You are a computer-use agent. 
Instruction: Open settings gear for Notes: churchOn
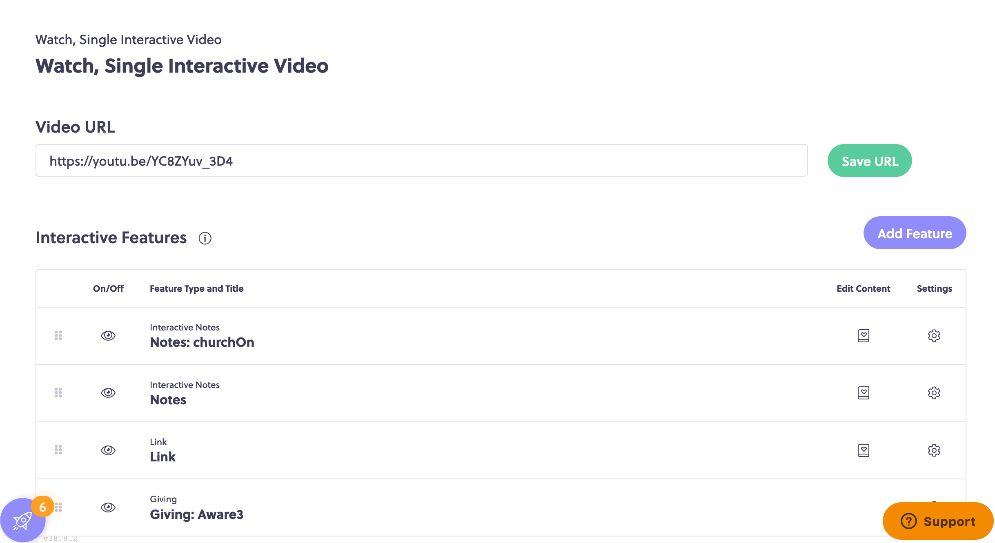tap(934, 336)
